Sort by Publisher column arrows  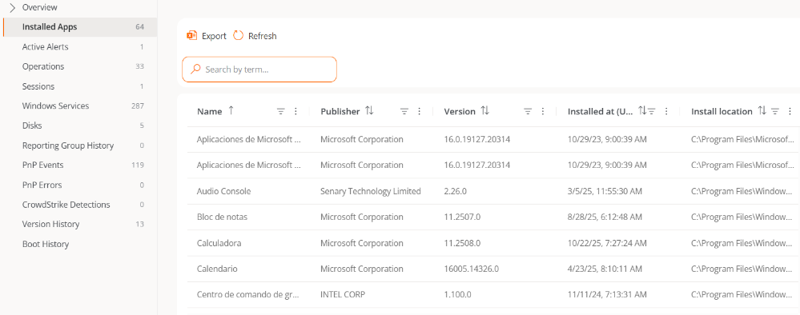pyautogui.click(x=369, y=110)
